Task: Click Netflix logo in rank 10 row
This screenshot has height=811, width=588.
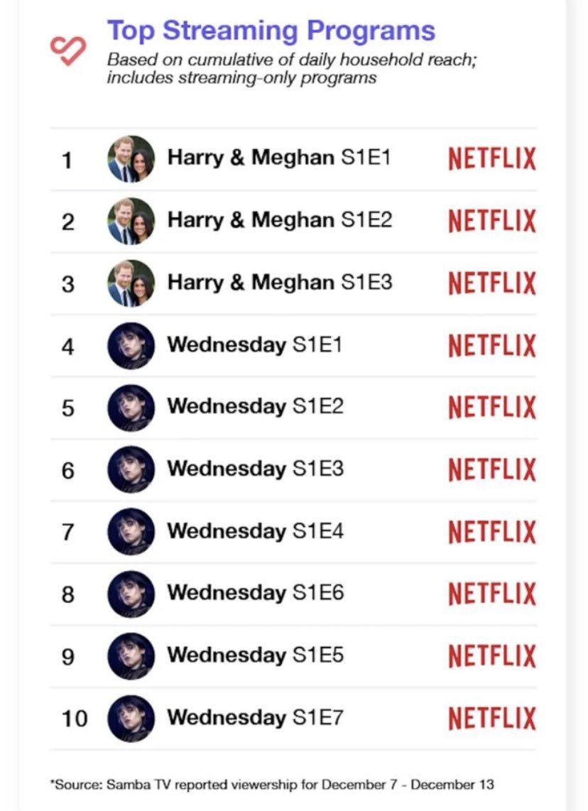Action: point(491,719)
